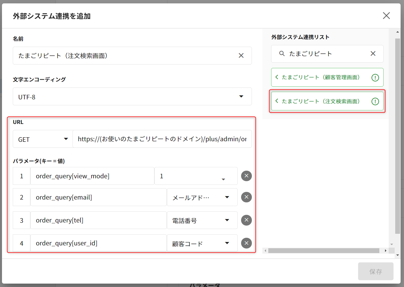Viewport: 404px width, 287px height.
Task: Click the horizontal scrollbar in list panel
Action: click(324, 251)
